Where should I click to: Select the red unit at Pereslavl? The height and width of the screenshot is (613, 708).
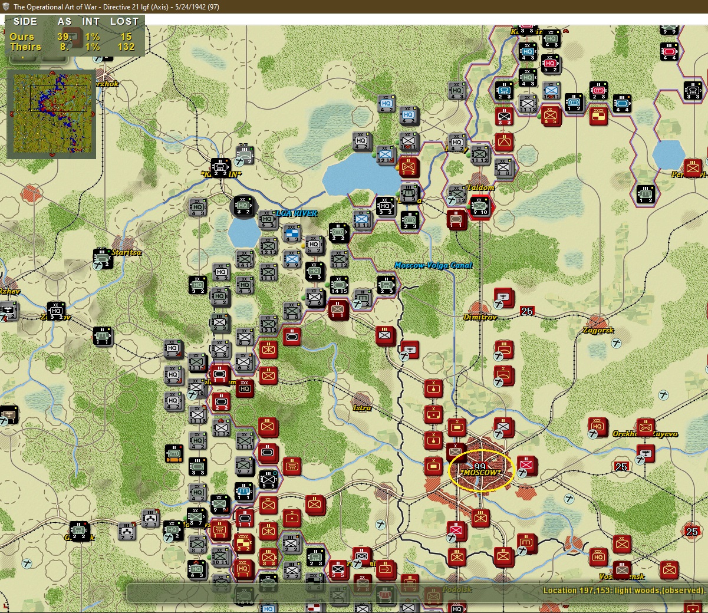[x=693, y=167]
